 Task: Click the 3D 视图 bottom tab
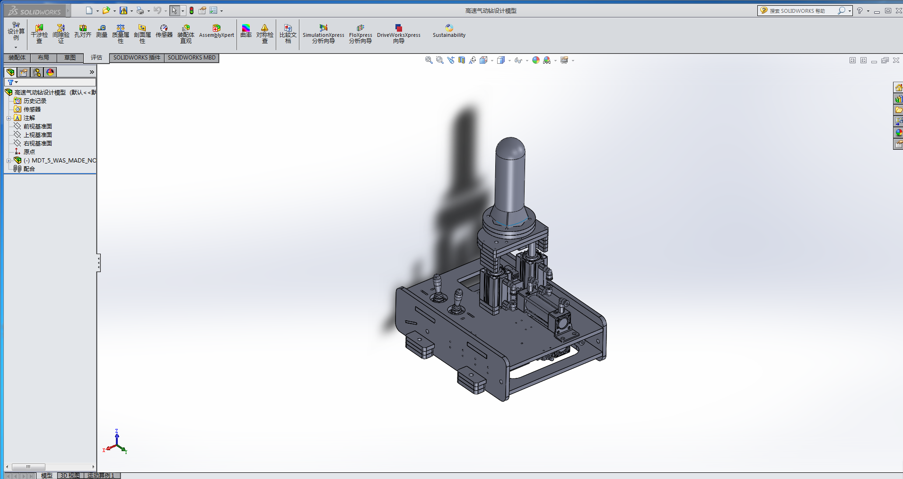(70, 475)
